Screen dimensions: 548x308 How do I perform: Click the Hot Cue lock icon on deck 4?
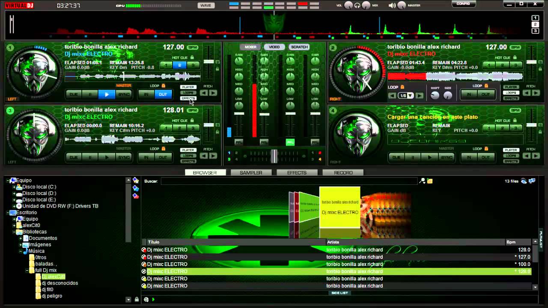point(515,120)
